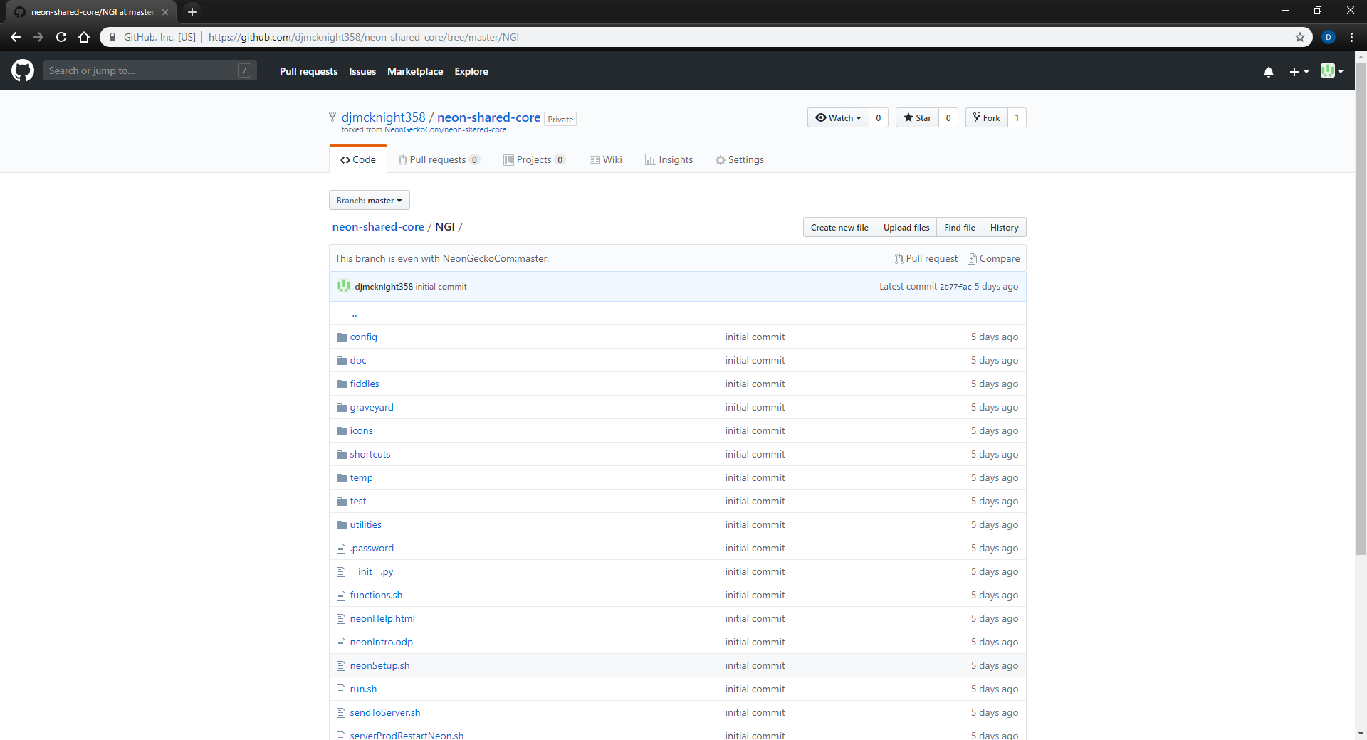The width and height of the screenshot is (1367, 740).
Task: Bookmark this page with star icon
Action: click(1300, 37)
